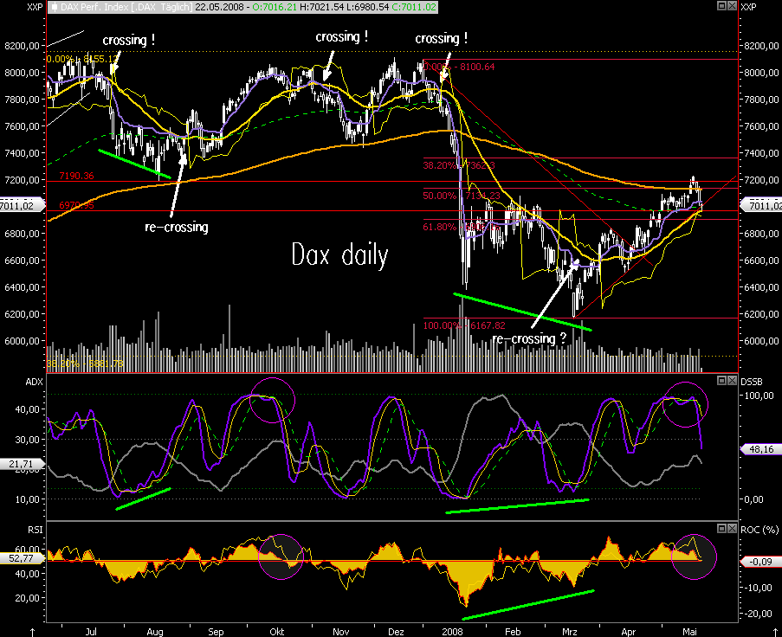Select horizontal line label 6970.95

(x=76, y=205)
